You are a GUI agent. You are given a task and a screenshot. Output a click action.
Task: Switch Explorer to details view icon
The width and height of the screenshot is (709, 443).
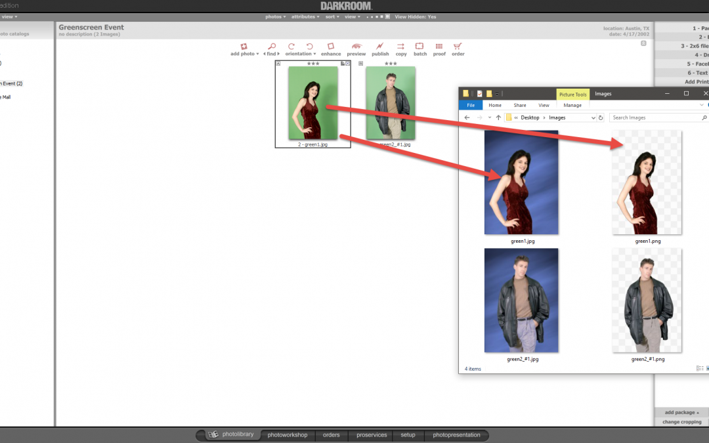(x=700, y=368)
